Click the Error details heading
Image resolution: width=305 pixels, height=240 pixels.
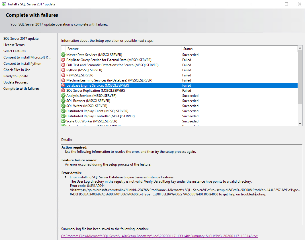[71, 173]
